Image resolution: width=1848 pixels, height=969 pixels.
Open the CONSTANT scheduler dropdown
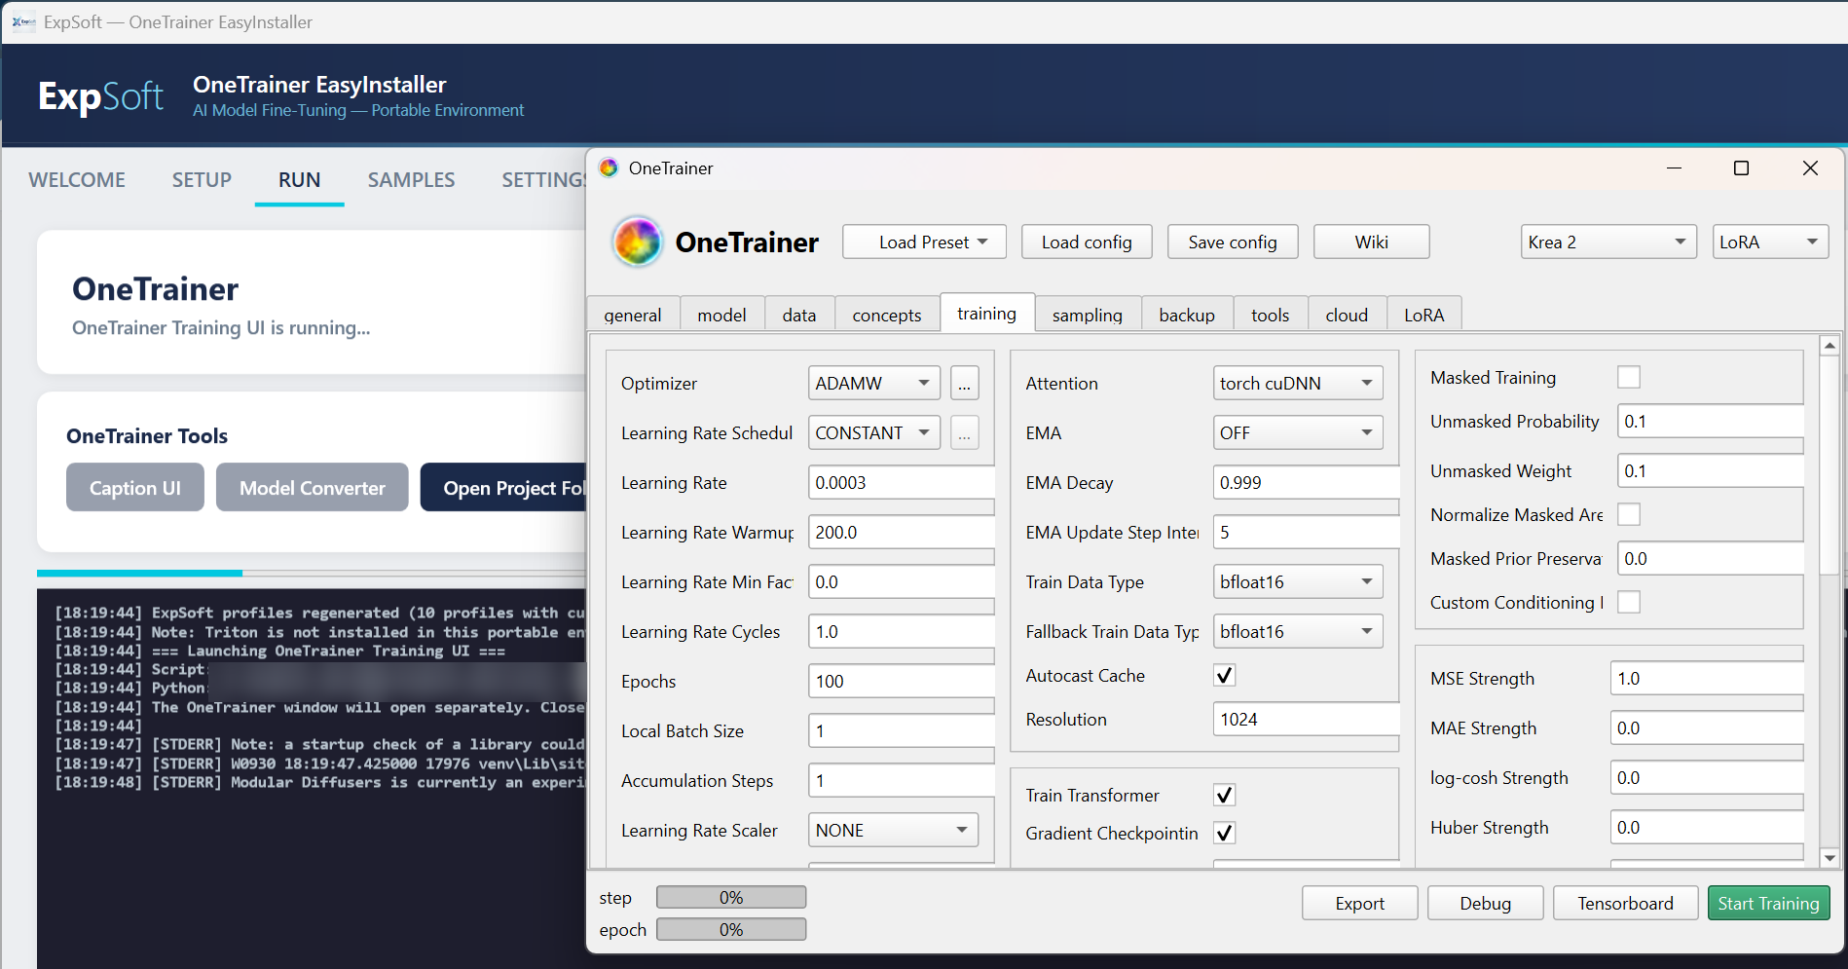pos(873,433)
